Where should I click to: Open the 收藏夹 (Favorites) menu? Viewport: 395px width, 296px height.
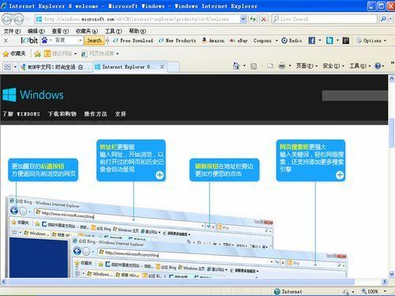click(87, 31)
